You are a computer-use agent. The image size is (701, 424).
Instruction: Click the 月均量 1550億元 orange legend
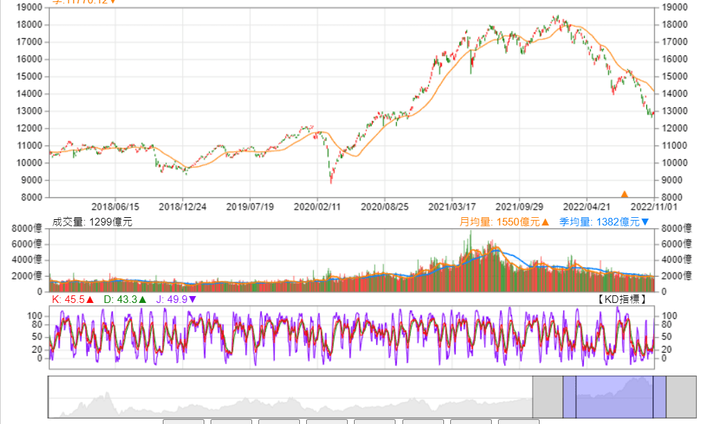click(x=504, y=222)
